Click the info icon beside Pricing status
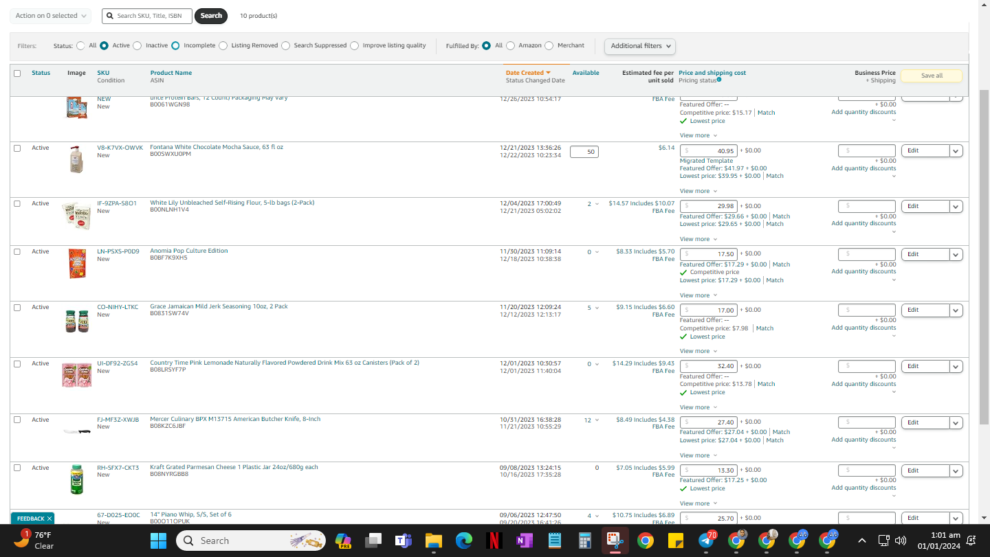Screen dimensions: 990x557 point(719,80)
